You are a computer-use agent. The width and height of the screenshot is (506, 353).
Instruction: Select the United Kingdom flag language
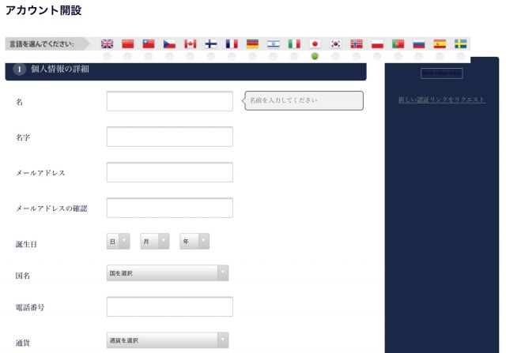(108, 44)
